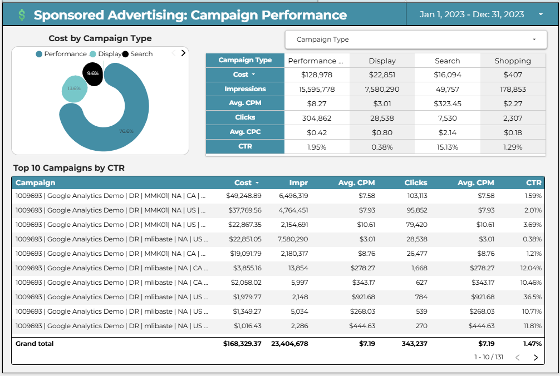Click the CTR column header in campaigns table
560x376 pixels.
pyautogui.click(x=534, y=182)
